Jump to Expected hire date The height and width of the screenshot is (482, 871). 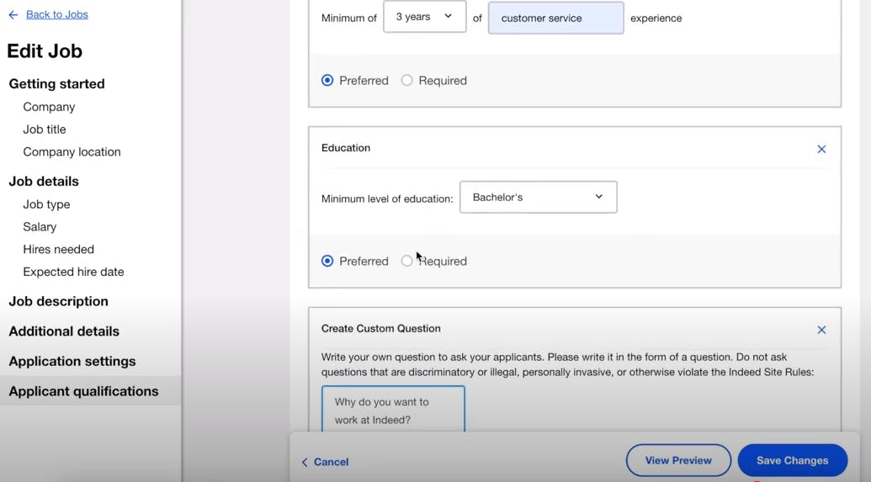pos(73,273)
